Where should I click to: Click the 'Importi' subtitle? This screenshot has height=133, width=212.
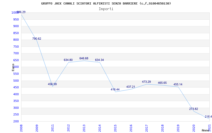[x=106, y=9]
